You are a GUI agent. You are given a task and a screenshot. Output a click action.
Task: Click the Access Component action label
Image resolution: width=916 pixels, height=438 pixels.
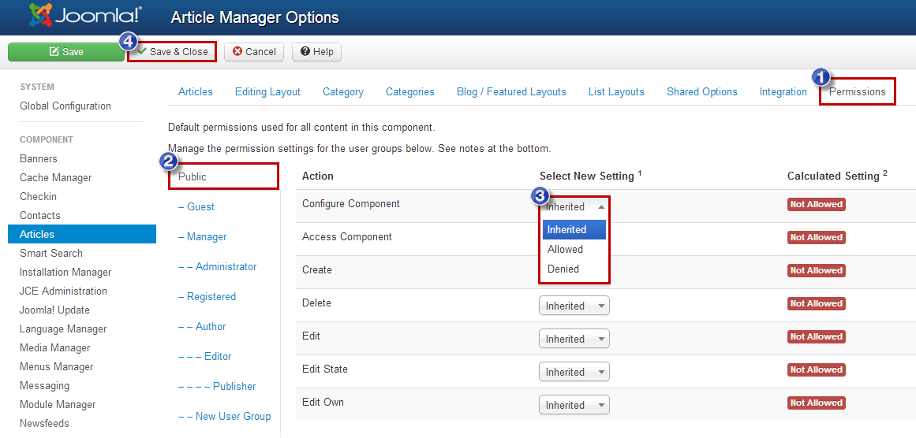(x=347, y=237)
